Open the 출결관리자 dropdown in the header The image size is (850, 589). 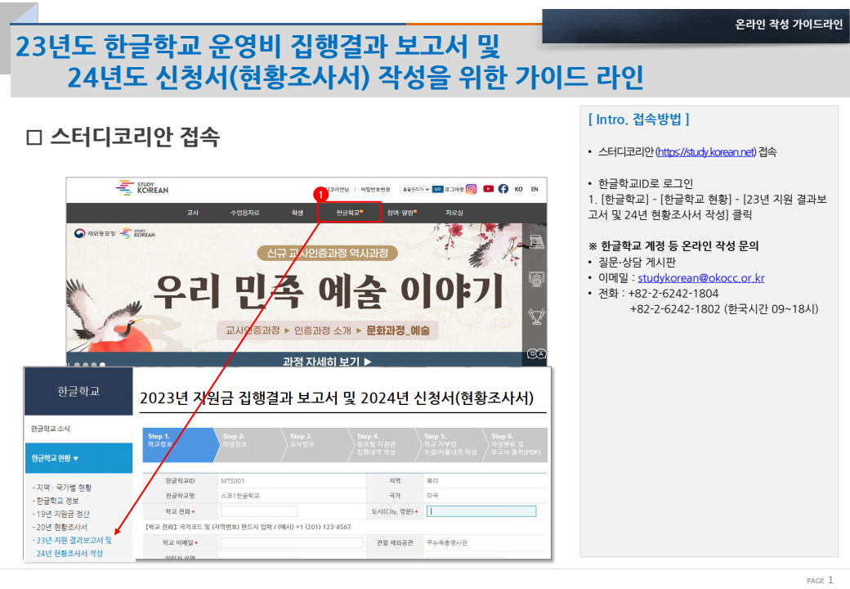coord(415,189)
